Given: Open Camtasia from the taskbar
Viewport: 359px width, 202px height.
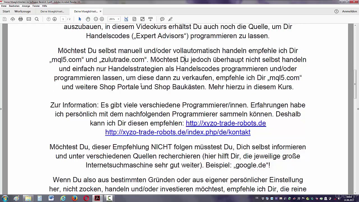Looking at the screenshot, I should tap(109, 199).
